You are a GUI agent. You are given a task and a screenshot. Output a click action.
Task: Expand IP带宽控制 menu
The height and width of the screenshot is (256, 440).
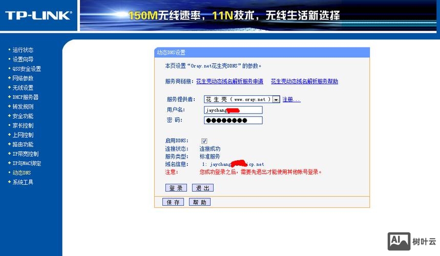coord(25,154)
